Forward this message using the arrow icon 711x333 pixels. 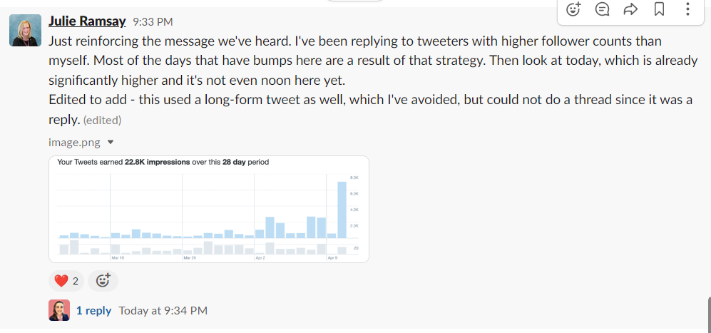tap(630, 9)
